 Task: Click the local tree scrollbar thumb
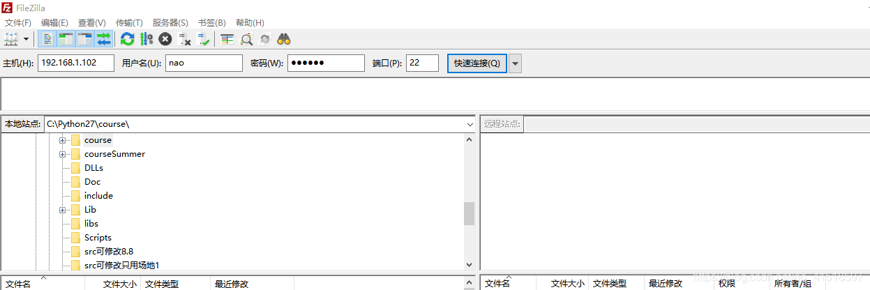pyautogui.click(x=469, y=213)
